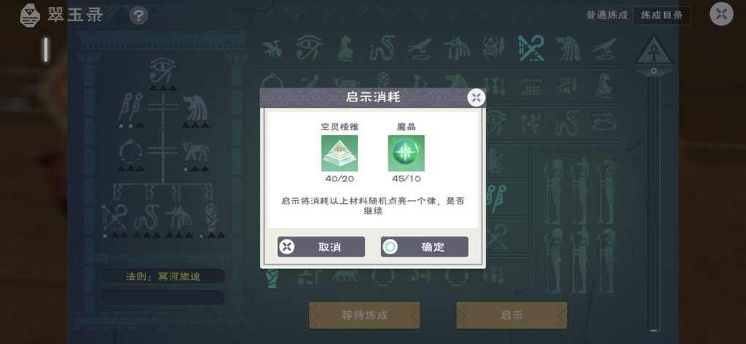Click the 启示 button at bottom
The width and height of the screenshot is (746, 344).
tap(512, 315)
